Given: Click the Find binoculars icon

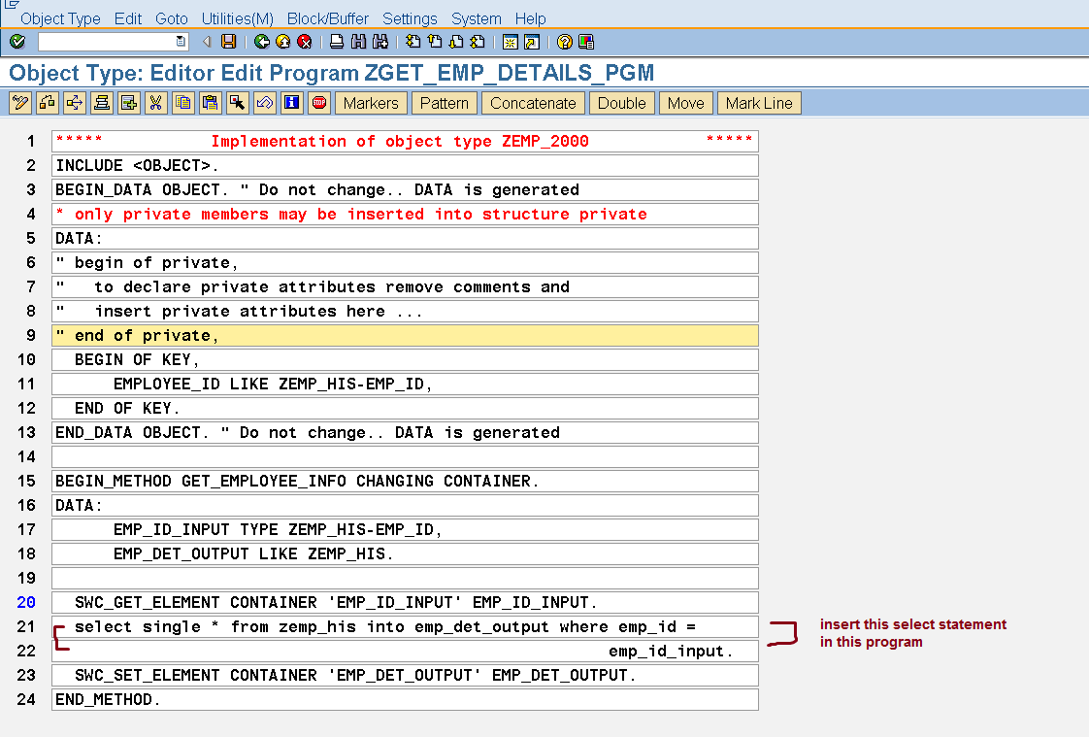Looking at the screenshot, I should click(358, 42).
